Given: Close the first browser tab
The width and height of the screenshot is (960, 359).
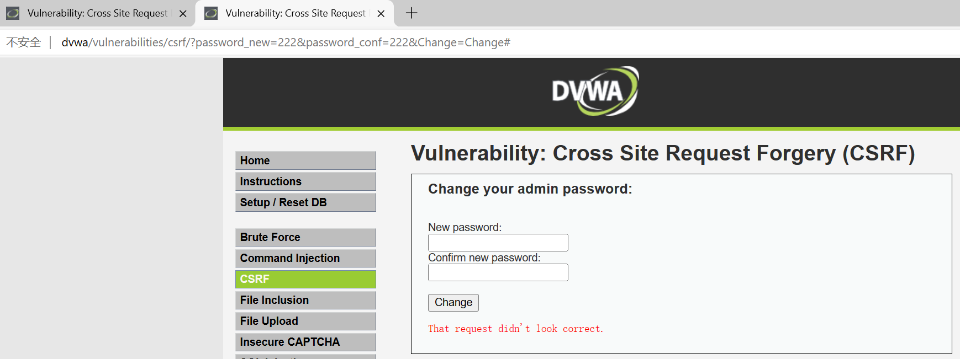Looking at the screenshot, I should pyautogui.click(x=183, y=14).
